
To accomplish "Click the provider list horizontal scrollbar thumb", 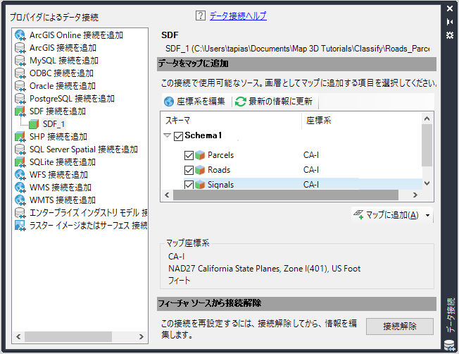I will (68, 336).
